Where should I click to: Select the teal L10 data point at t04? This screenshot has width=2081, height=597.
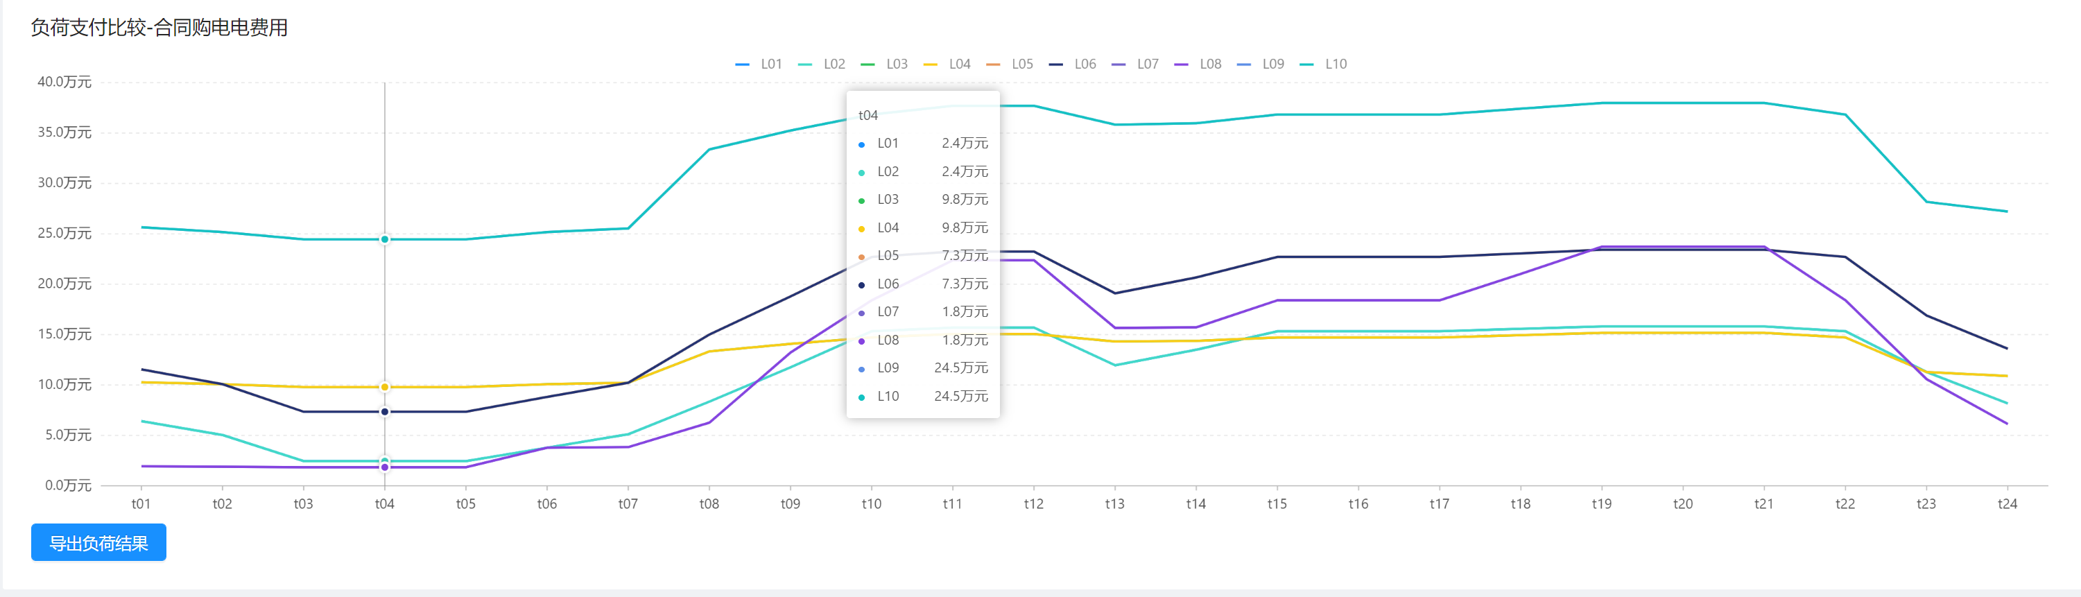(385, 239)
